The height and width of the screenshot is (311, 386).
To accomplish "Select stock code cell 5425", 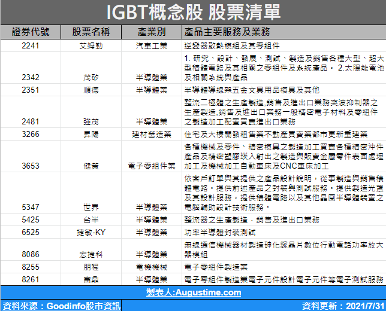I will coord(31,219).
